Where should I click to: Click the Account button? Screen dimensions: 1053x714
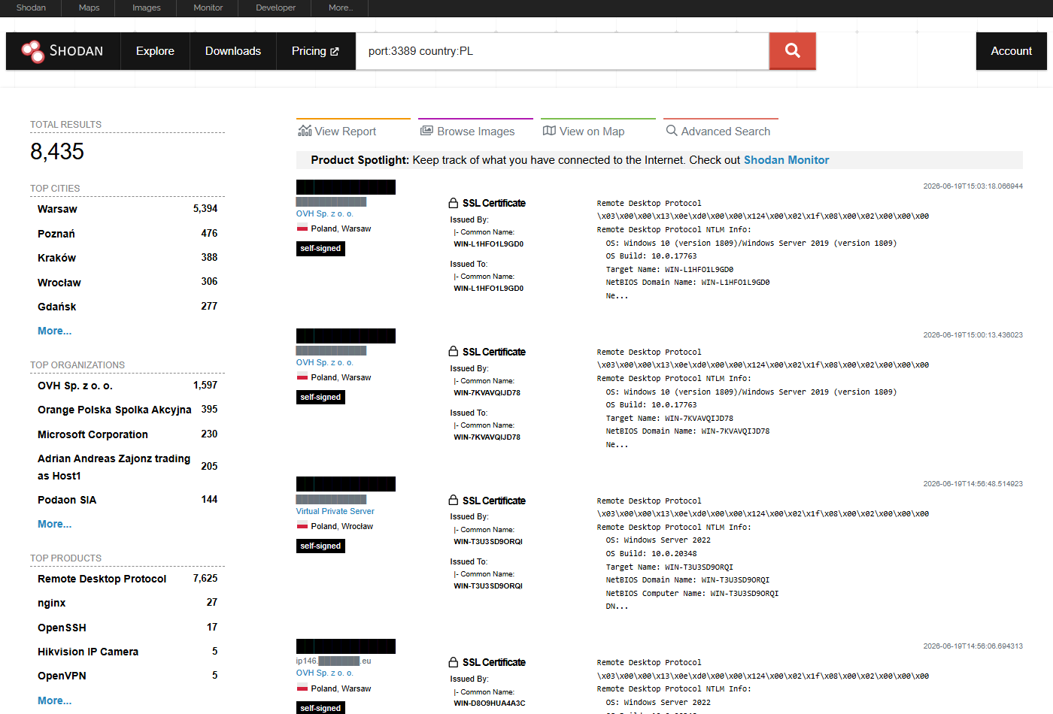click(x=1011, y=51)
